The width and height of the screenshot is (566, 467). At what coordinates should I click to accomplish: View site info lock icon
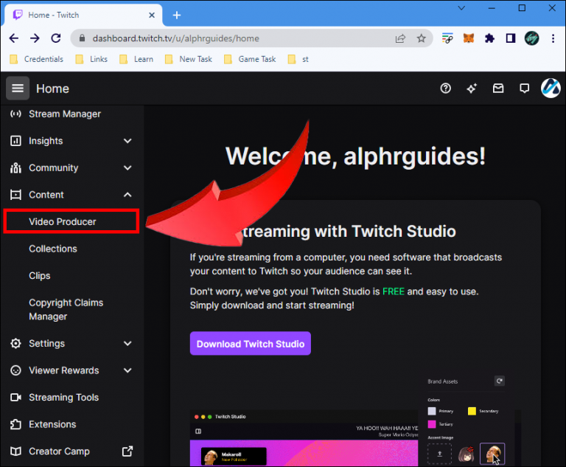click(82, 38)
